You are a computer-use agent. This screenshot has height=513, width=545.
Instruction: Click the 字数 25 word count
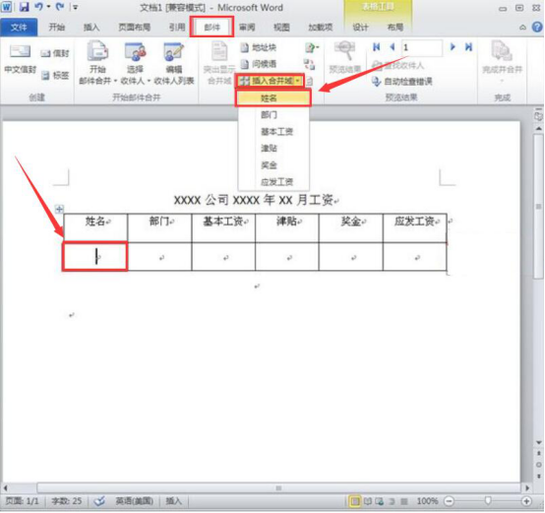(x=67, y=501)
